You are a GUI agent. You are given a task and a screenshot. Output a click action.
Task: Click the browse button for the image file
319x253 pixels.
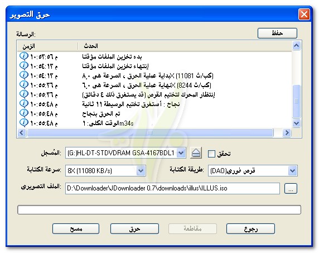291,188
